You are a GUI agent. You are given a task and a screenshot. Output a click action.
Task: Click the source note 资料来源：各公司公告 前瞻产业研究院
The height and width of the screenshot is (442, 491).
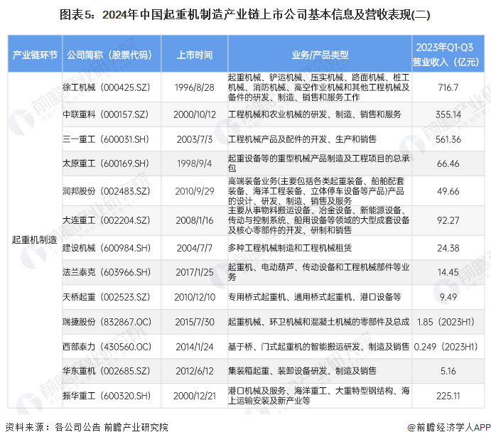point(87,427)
